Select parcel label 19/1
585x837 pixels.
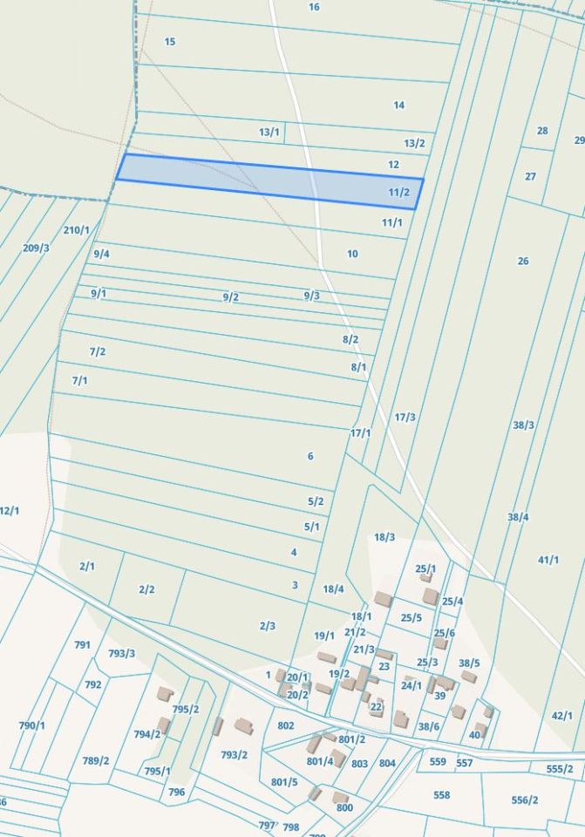324,636
